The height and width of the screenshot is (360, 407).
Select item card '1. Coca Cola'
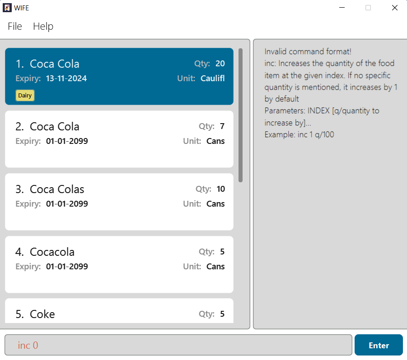pyautogui.click(x=119, y=76)
